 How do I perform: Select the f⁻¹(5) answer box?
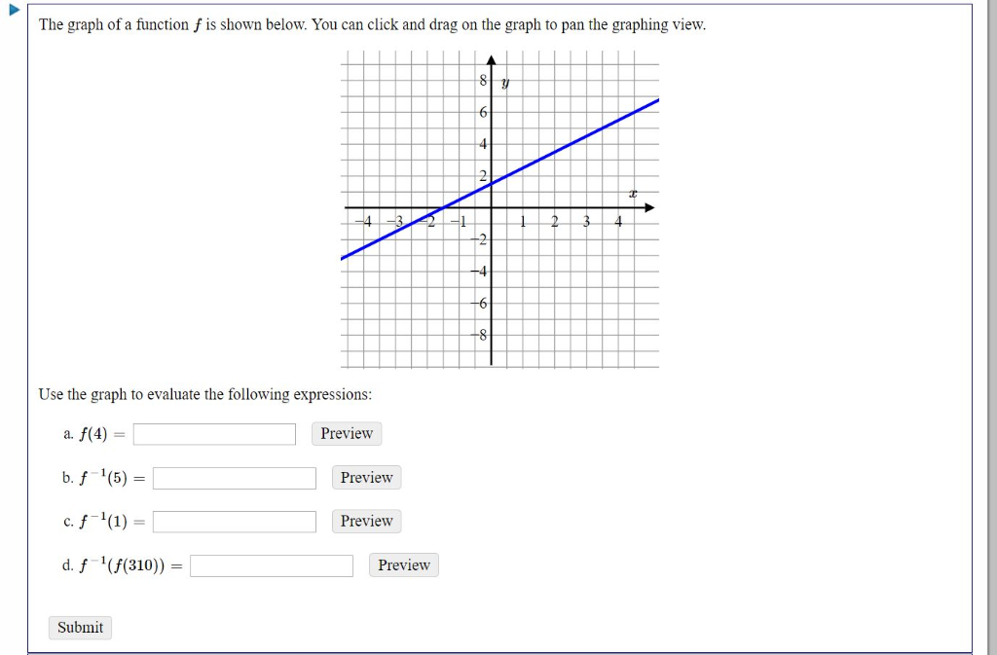click(234, 477)
